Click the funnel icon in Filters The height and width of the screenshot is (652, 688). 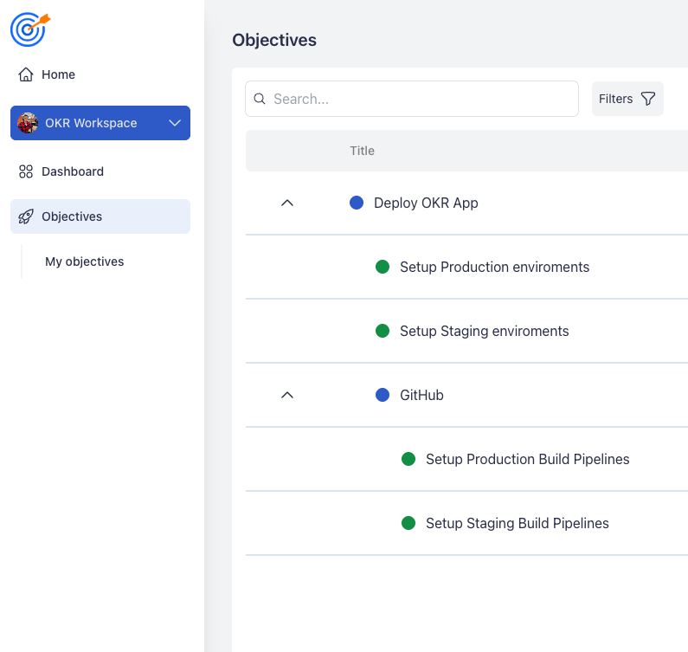tap(647, 99)
